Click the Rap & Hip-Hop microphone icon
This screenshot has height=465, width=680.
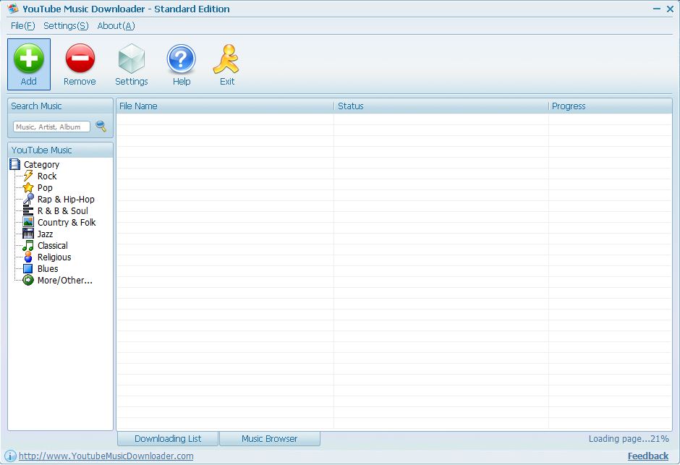tap(28, 200)
